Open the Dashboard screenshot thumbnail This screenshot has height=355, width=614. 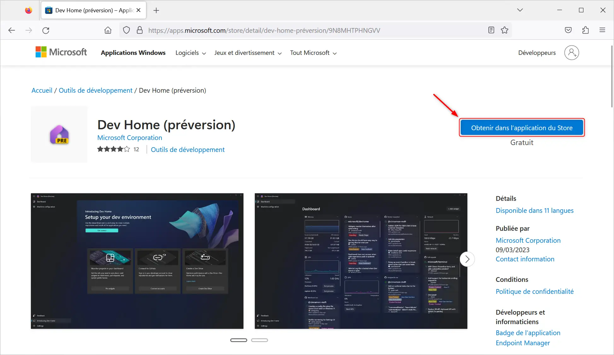[361, 261]
